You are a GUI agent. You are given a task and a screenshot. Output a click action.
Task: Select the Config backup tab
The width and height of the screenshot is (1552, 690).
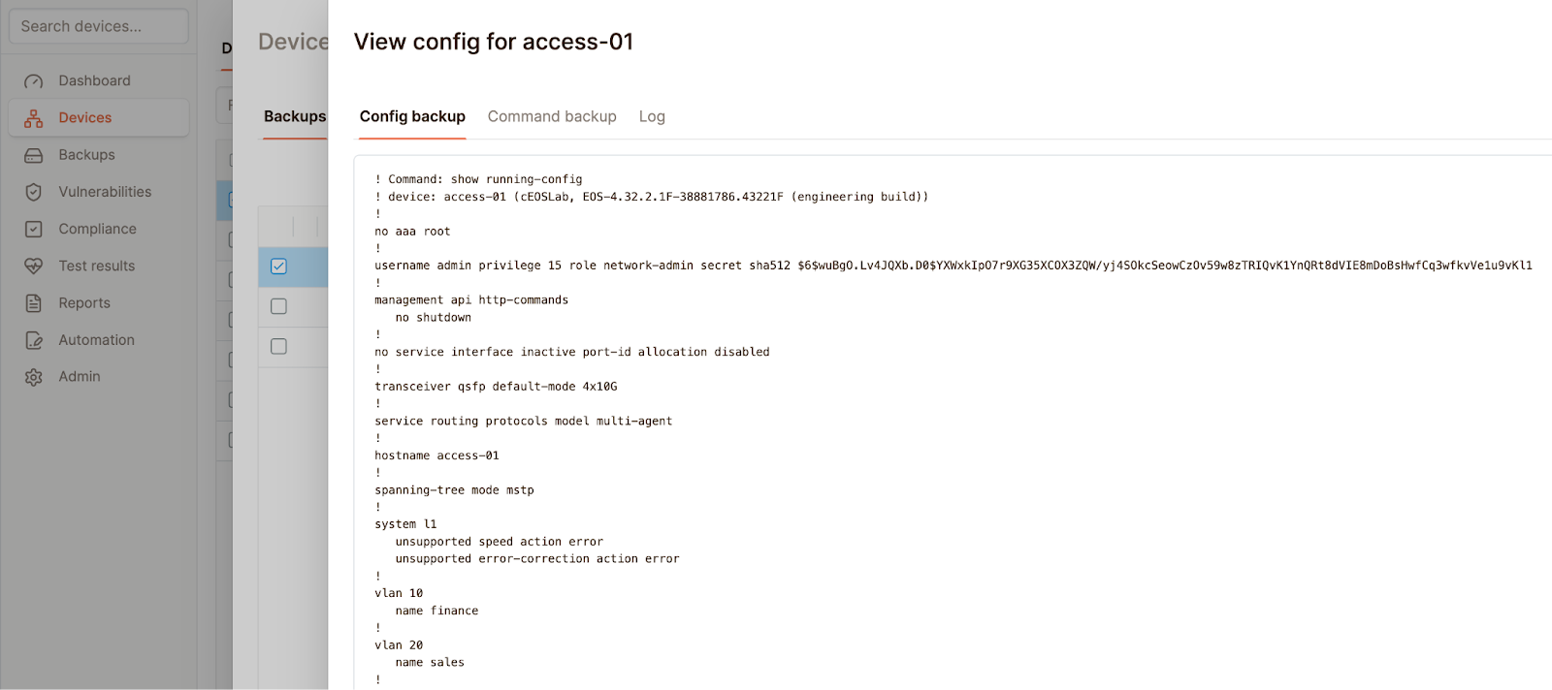point(412,116)
